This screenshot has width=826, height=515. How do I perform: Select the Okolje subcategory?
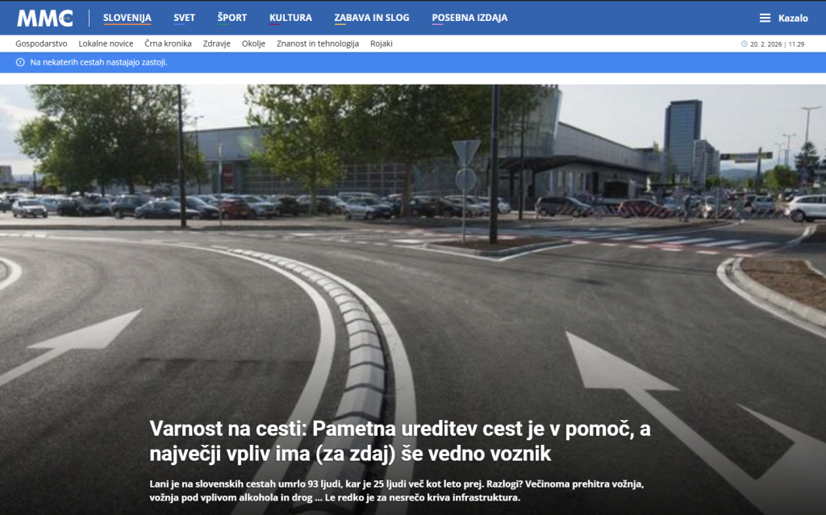point(254,44)
